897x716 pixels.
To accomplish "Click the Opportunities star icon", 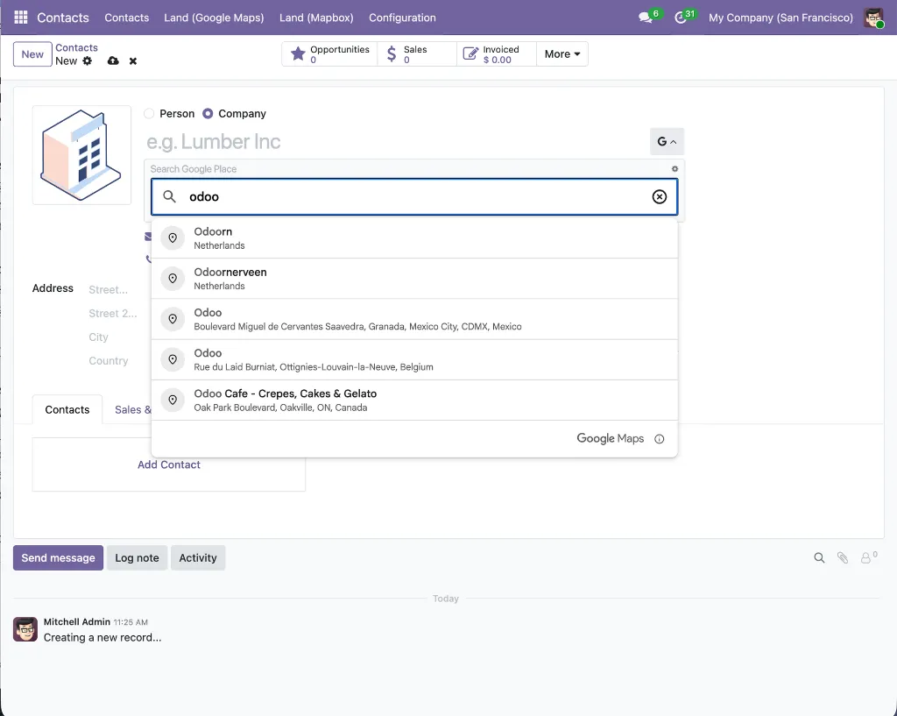I will click(x=298, y=53).
